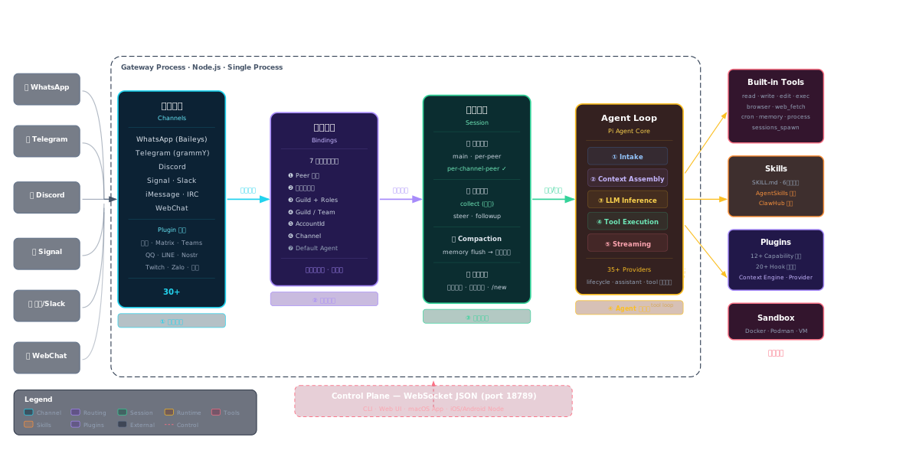This screenshot has height=450, width=919.
Task: Select the Context Assembly step
Action: click(x=627, y=178)
